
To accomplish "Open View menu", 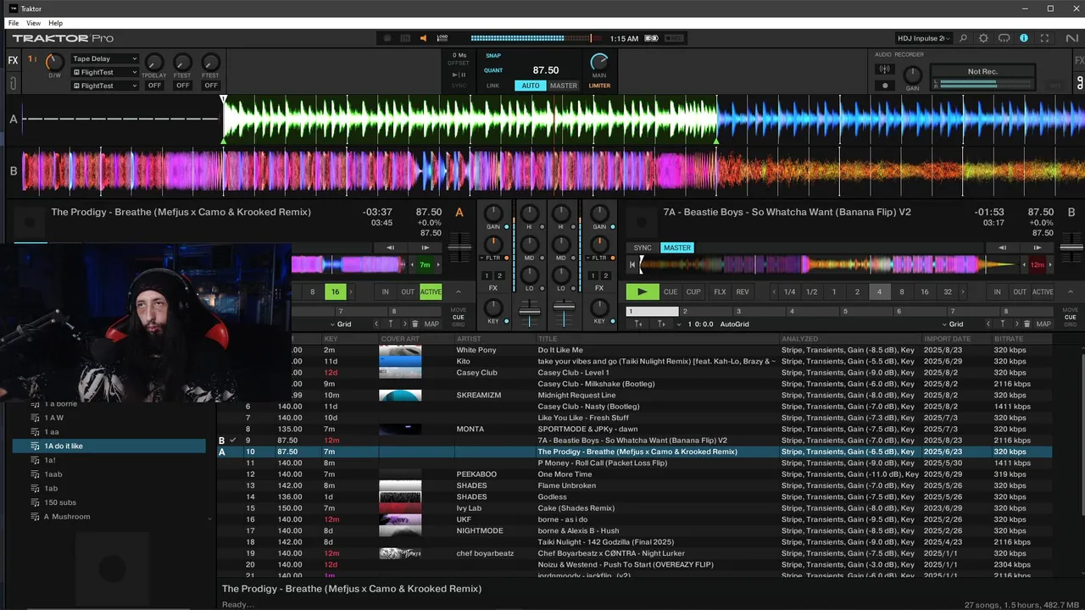I will pyautogui.click(x=33, y=23).
